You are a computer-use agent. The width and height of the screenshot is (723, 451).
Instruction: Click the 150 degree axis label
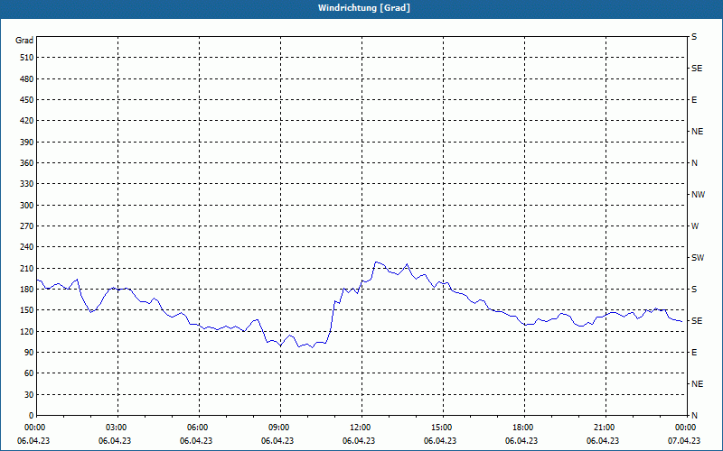[x=27, y=310]
